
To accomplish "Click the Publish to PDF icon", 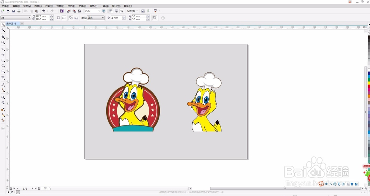I will (80, 11).
